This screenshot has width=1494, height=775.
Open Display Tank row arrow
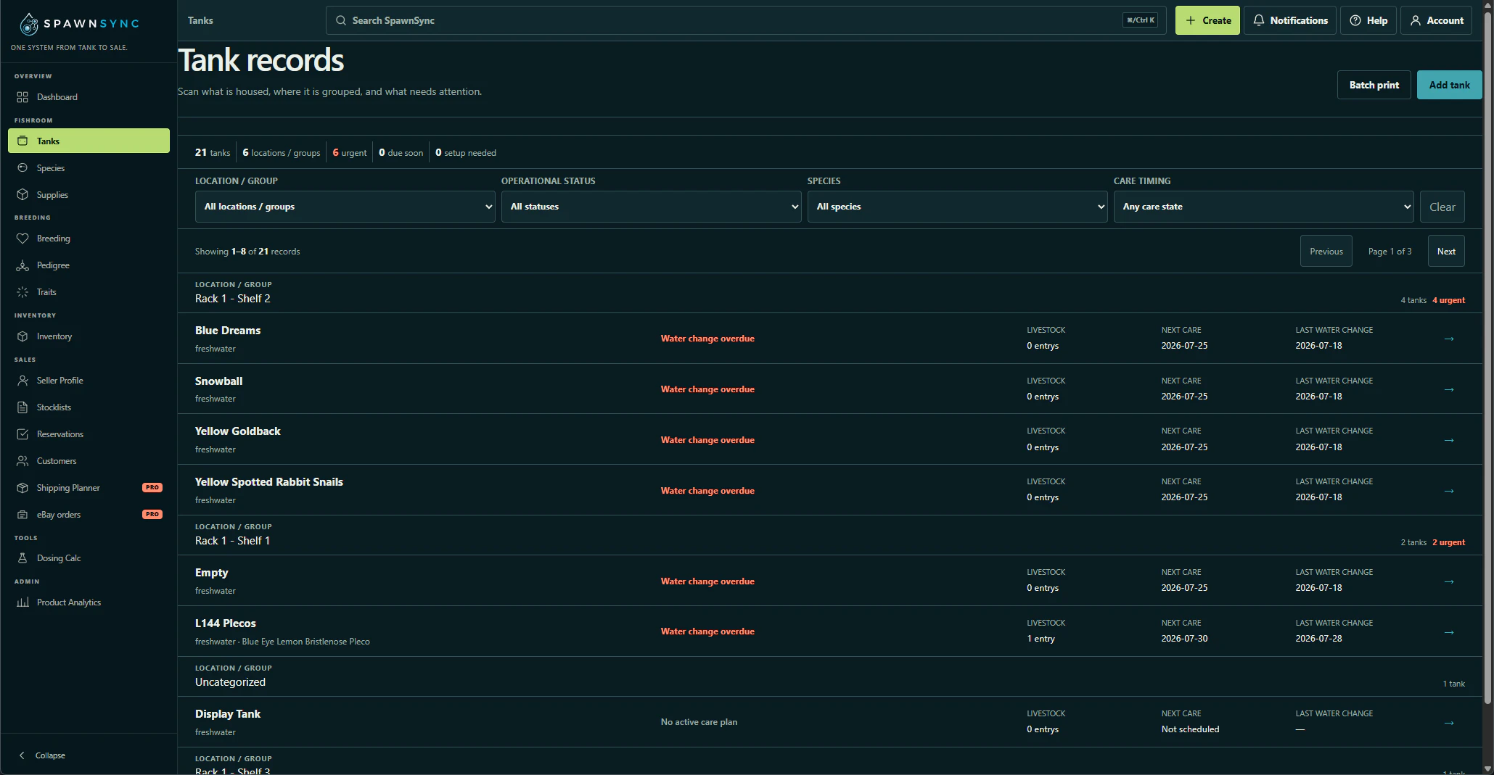[x=1449, y=723]
